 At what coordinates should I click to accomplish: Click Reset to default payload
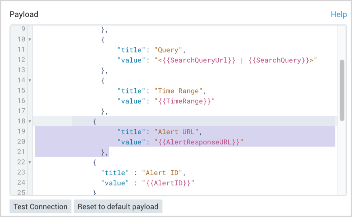118,207
